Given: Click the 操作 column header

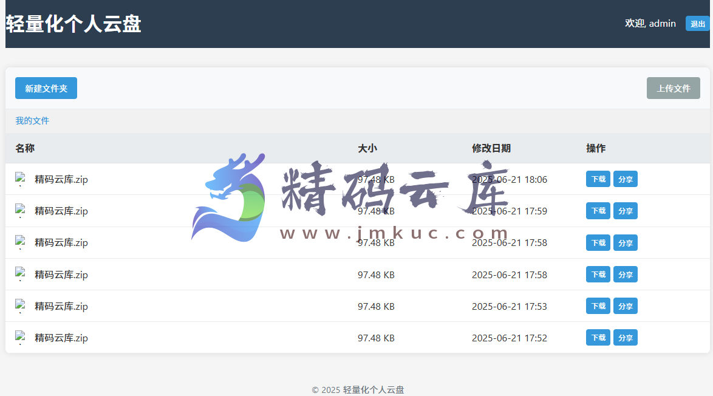Looking at the screenshot, I should 596,148.
